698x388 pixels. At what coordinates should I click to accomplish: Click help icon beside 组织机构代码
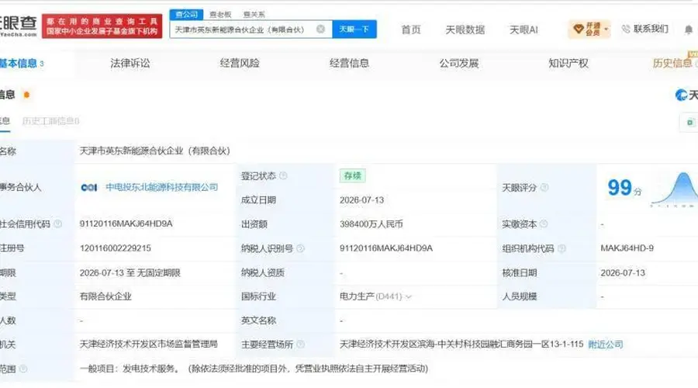(x=562, y=248)
